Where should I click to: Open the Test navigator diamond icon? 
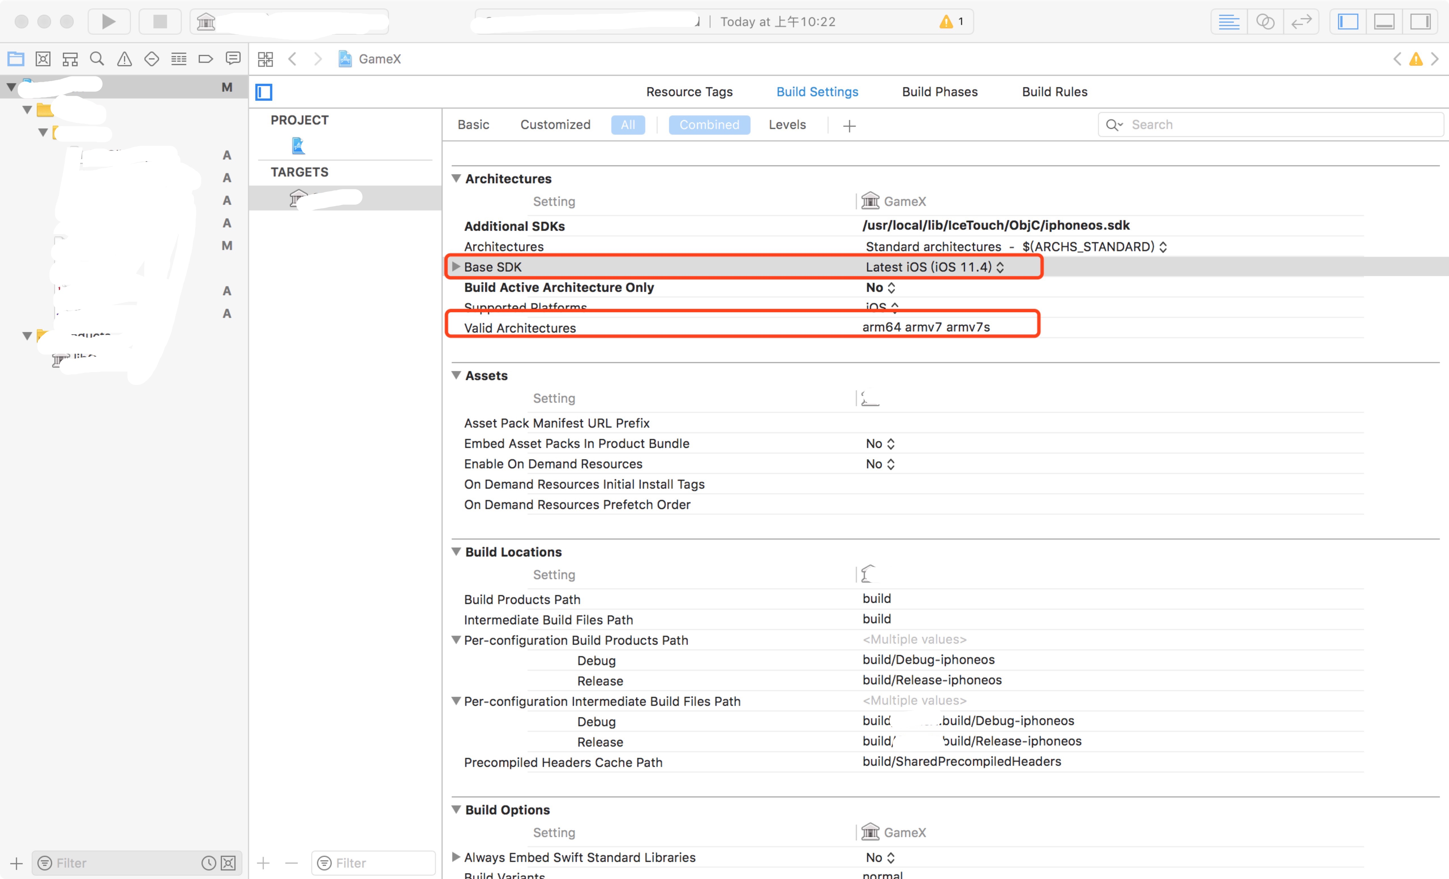tap(152, 59)
